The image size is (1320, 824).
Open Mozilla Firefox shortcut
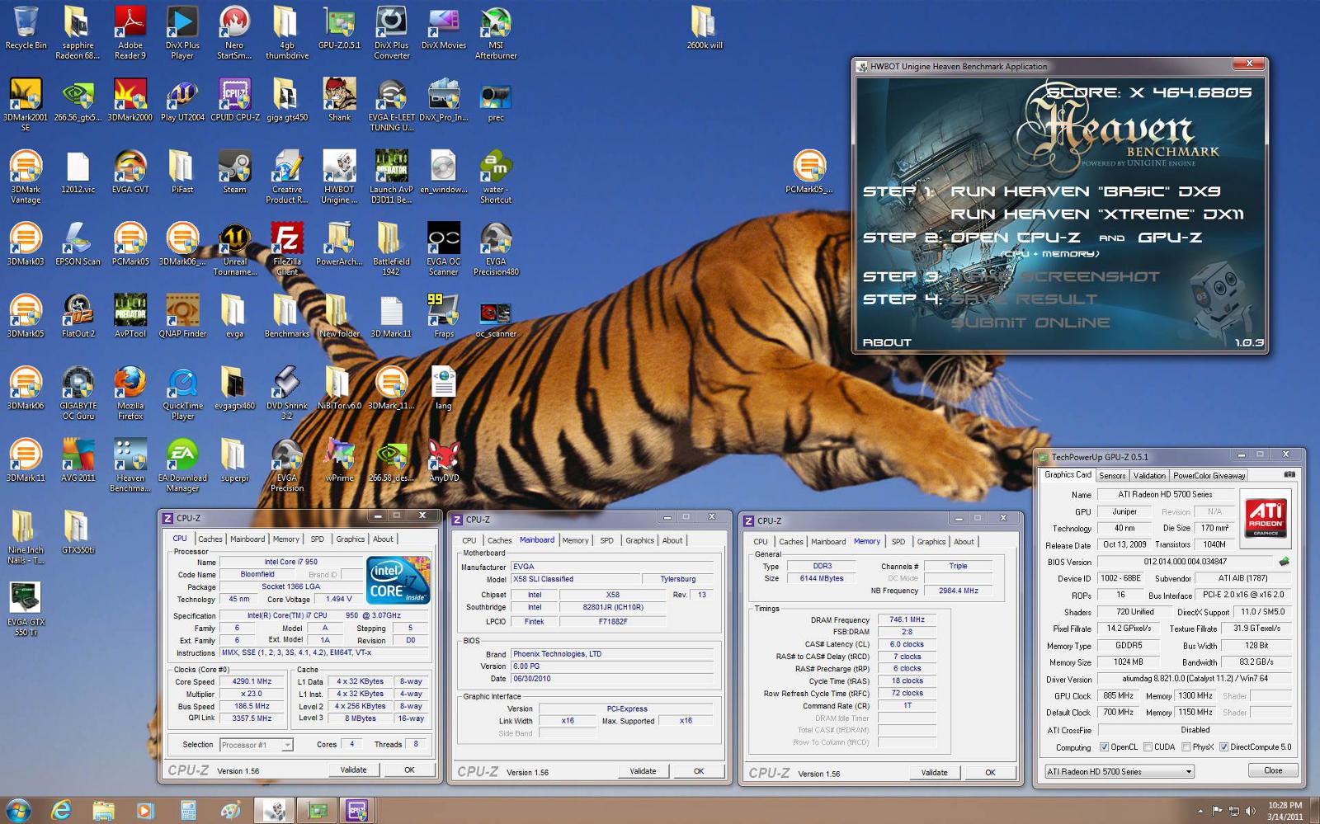tap(130, 393)
